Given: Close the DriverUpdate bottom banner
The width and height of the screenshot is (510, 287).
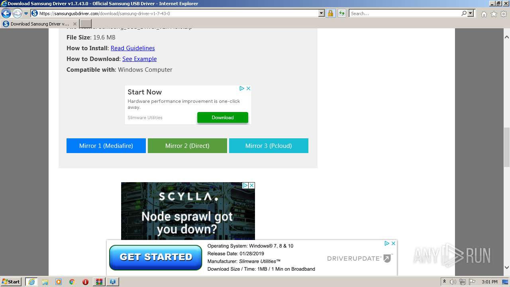Looking at the screenshot, I should [x=393, y=243].
